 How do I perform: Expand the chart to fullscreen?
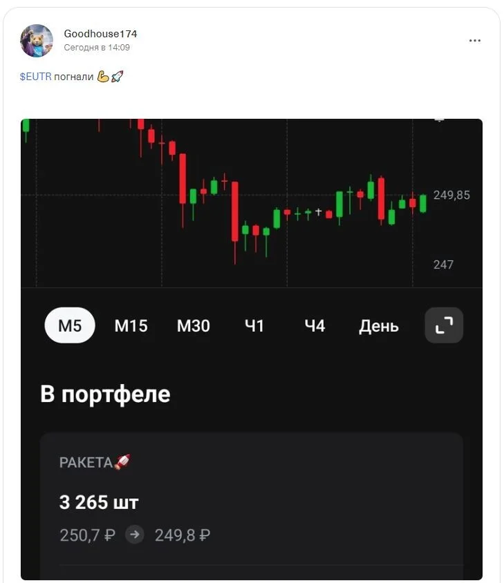[x=444, y=325]
